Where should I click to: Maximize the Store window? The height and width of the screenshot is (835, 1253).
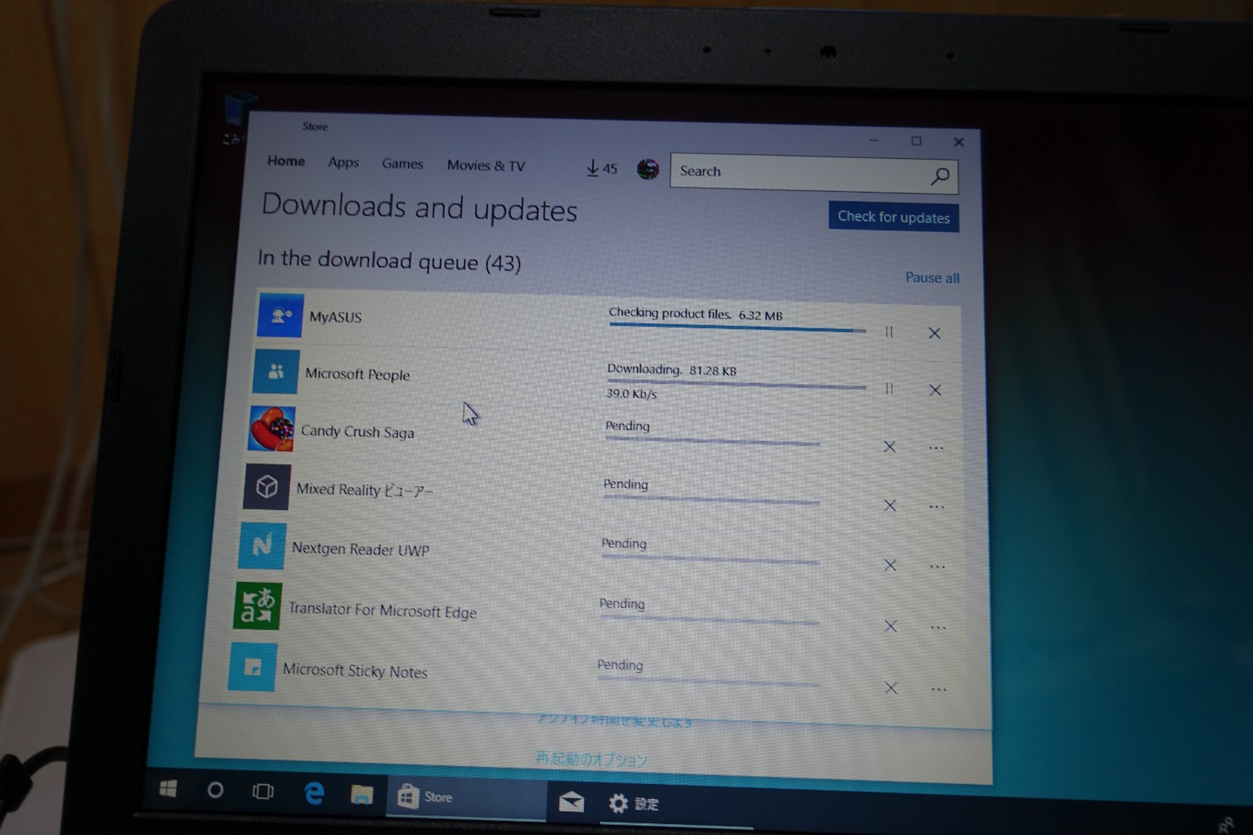click(916, 141)
